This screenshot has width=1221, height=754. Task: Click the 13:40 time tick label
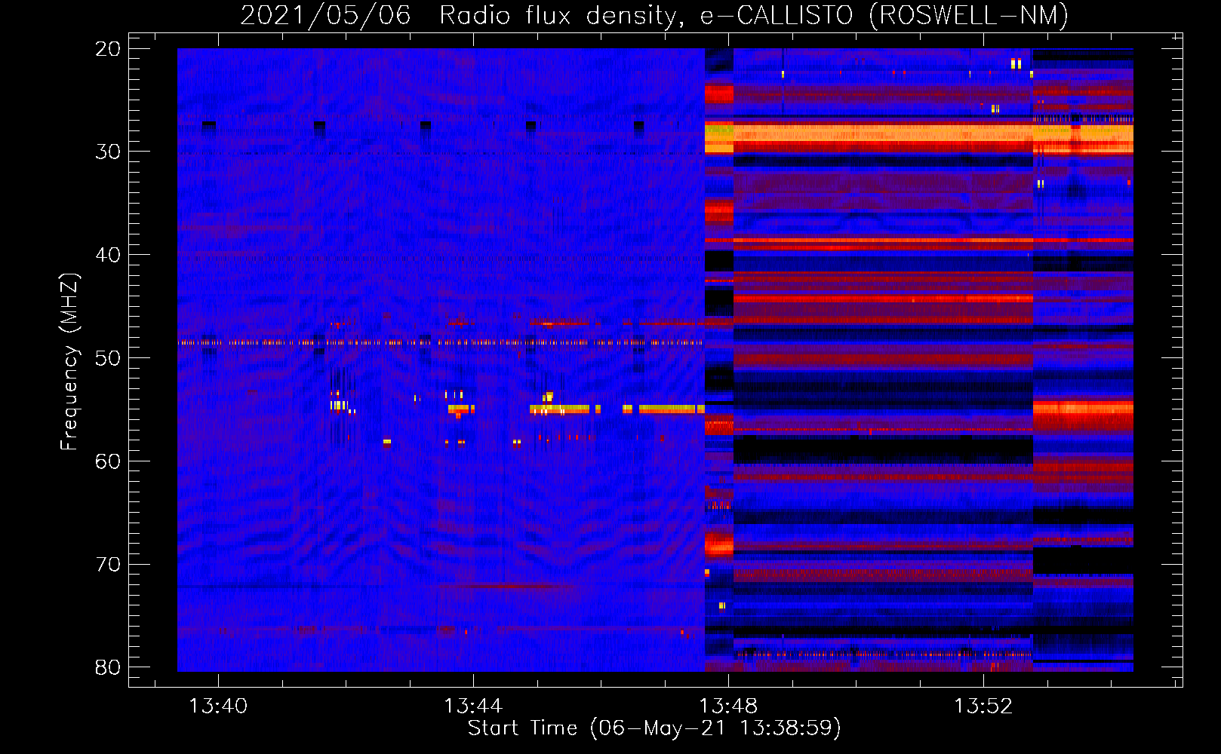coord(217,706)
